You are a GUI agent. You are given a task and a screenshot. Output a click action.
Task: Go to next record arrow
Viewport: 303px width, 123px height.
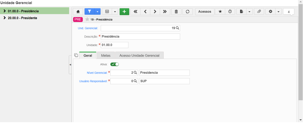click(x=155, y=12)
